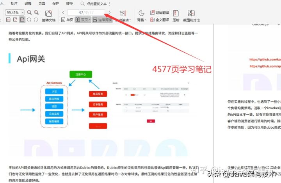Click the page number field showing 47/4577
The height and width of the screenshot is (183, 281).
click(x=86, y=12)
